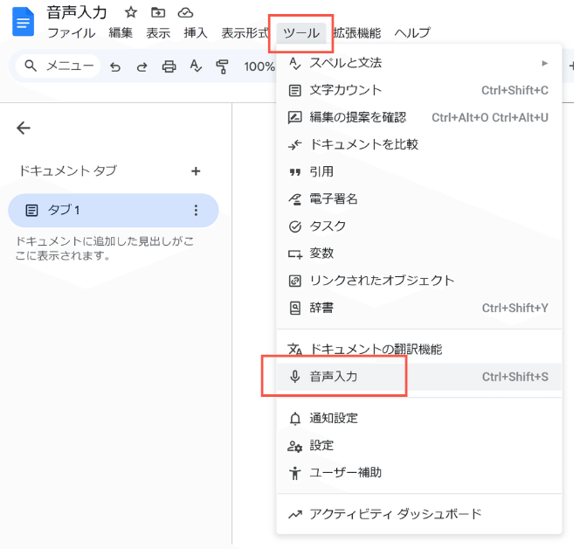Open ユーザー補助 settings
The image size is (580, 549).
click(x=418, y=473)
